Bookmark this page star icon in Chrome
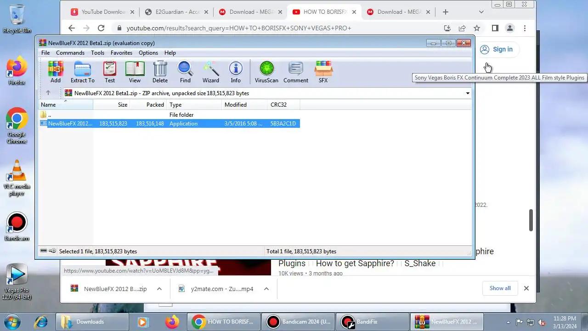This screenshot has height=331, width=588. click(x=477, y=28)
